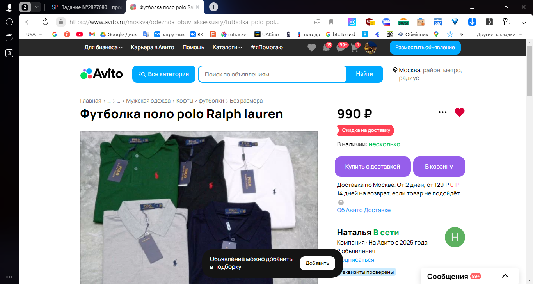Open the blue diamond extension

[455, 22]
